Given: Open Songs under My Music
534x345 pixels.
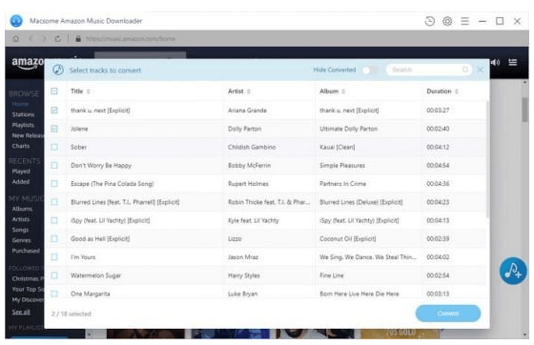Looking at the screenshot, I should pyautogui.click(x=20, y=230).
